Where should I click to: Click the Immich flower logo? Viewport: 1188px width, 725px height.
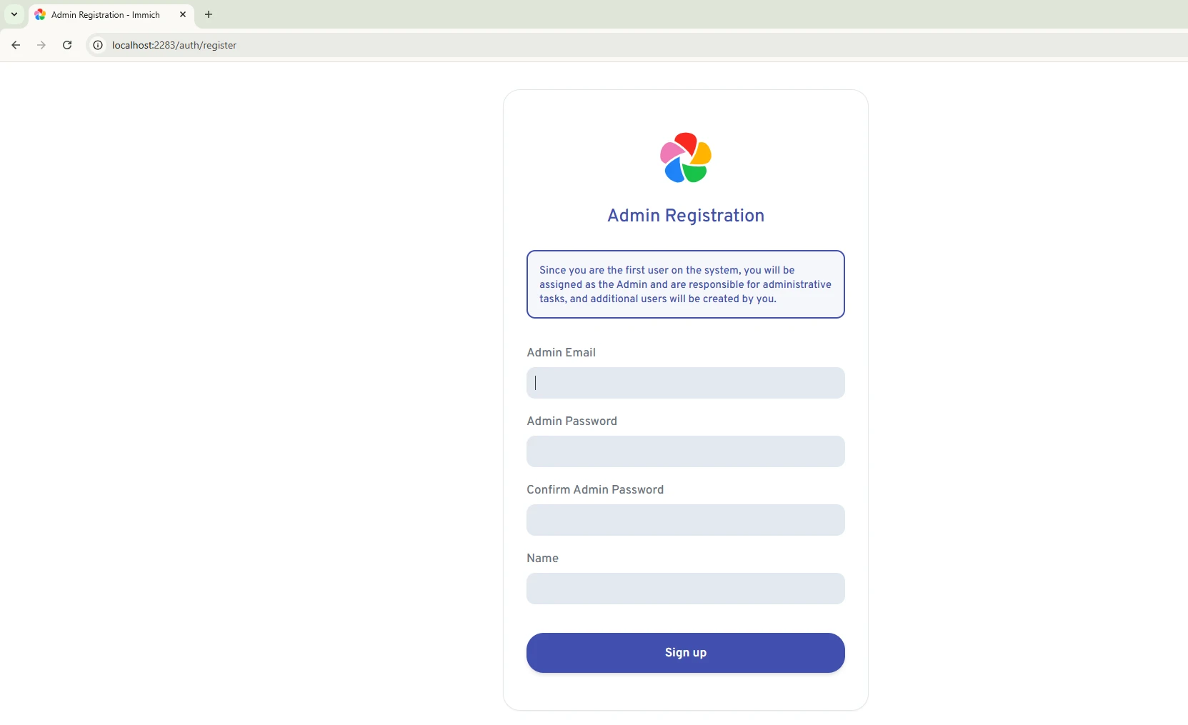click(685, 158)
